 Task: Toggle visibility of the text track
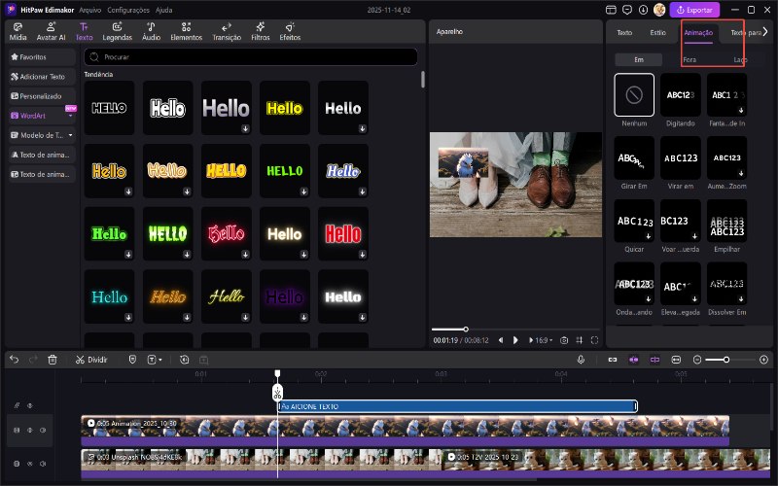click(30, 405)
